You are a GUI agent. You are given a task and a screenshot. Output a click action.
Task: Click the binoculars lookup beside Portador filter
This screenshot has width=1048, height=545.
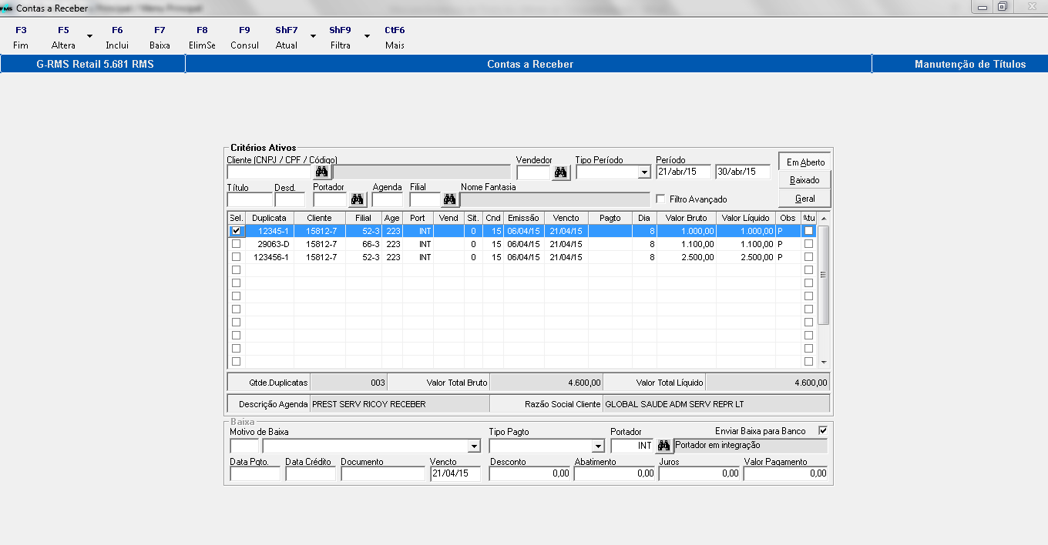[358, 199]
